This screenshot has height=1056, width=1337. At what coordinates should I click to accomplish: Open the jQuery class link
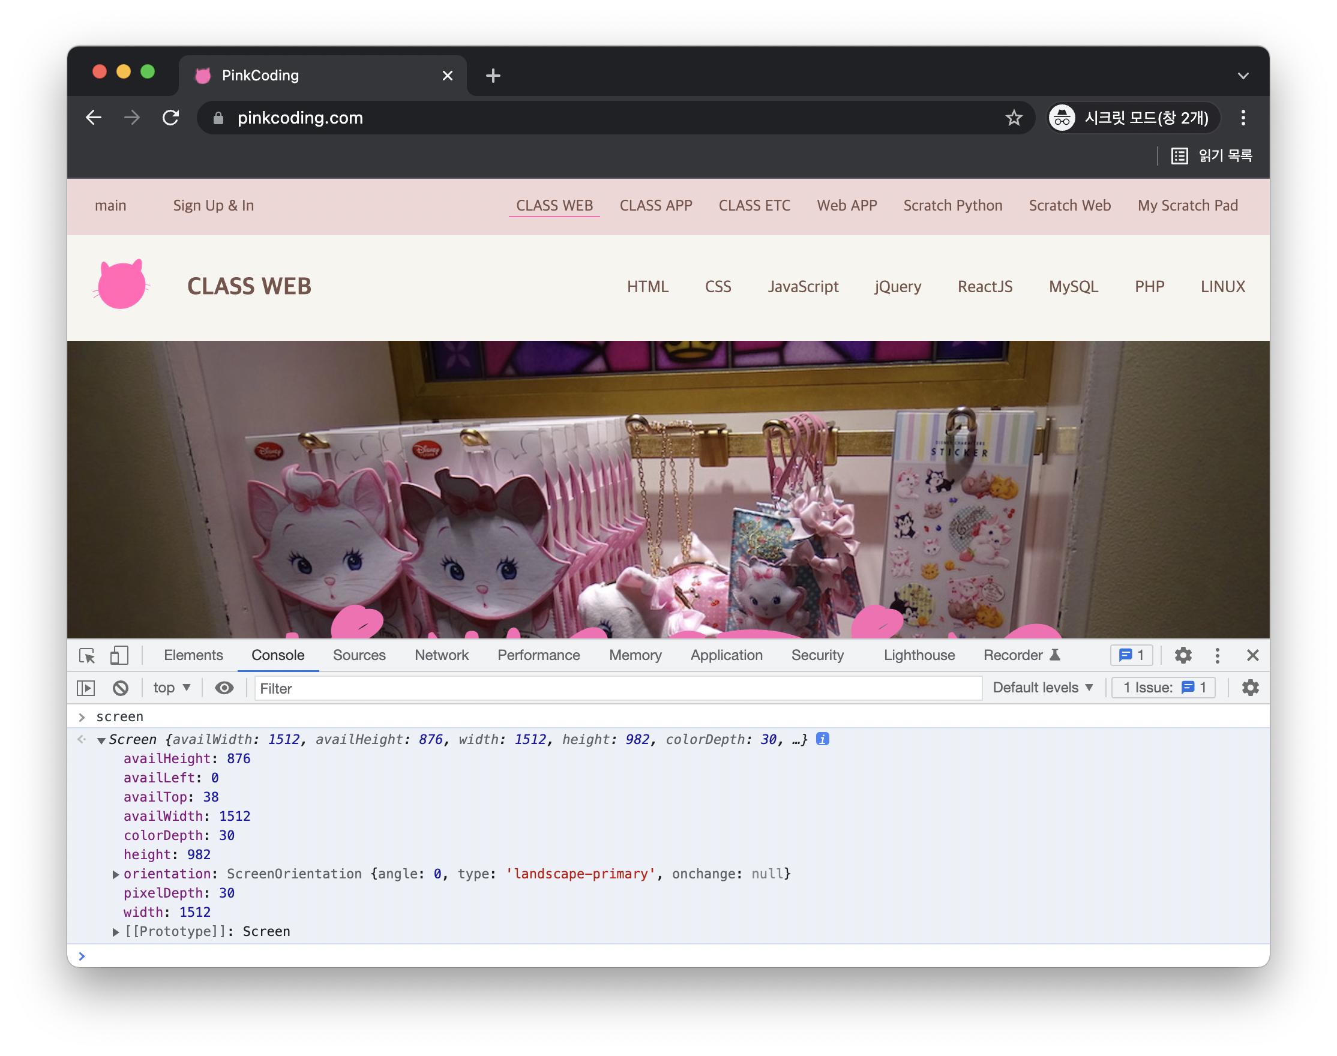[897, 286]
